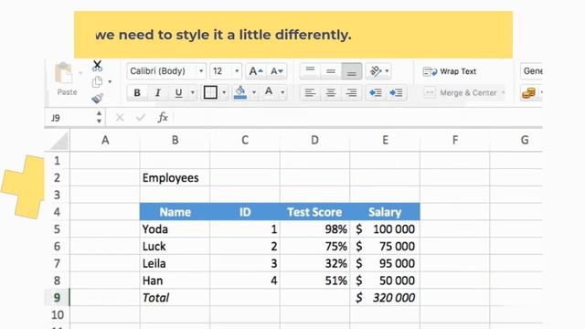Toggle Bold formatting

coord(137,92)
